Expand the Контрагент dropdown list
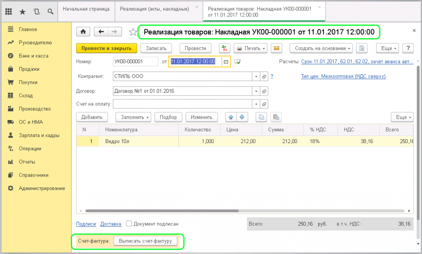Viewport: 422px width, 254px height. [256, 77]
